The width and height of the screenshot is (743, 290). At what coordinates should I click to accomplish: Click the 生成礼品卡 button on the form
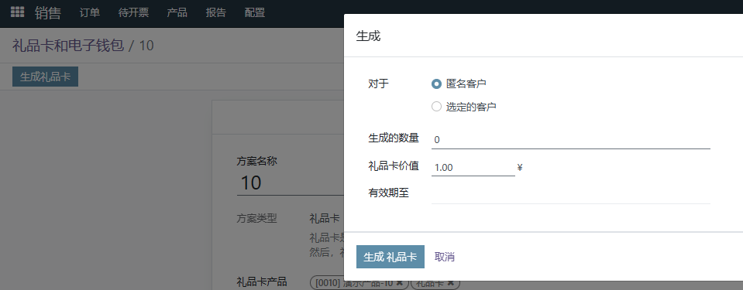click(45, 77)
